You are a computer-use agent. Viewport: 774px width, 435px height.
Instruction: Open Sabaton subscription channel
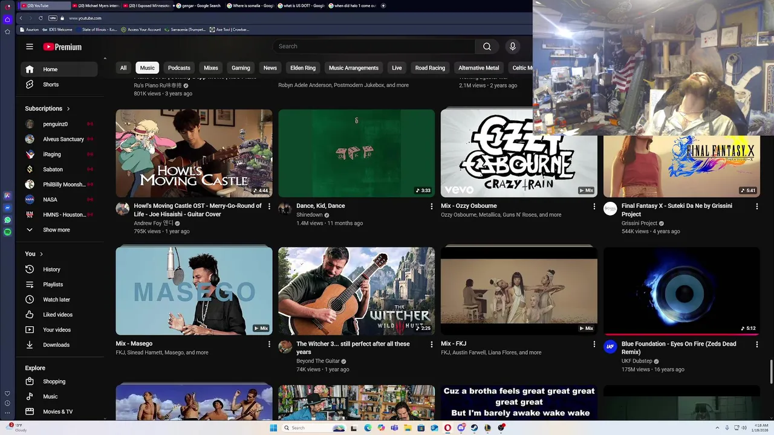point(59,169)
